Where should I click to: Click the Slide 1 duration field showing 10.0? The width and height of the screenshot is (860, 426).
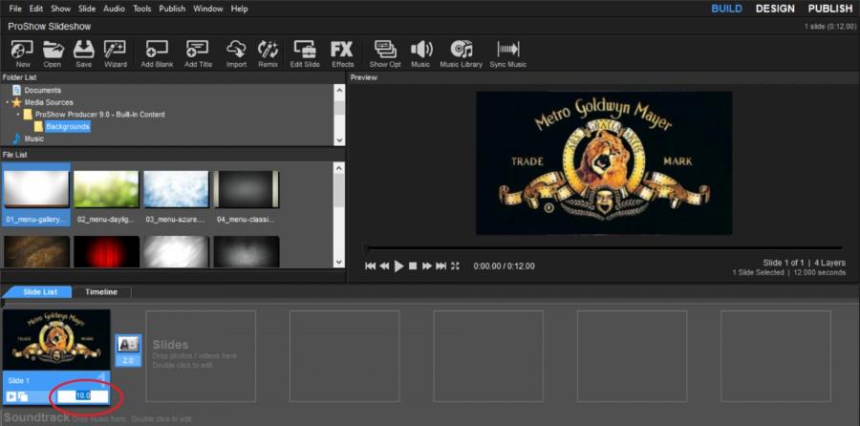pyautogui.click(x=83, y=395)
